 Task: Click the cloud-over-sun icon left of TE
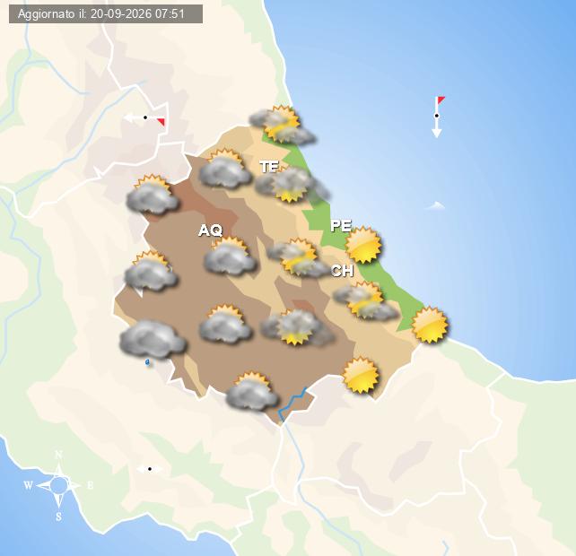click(x=225, y=169)
